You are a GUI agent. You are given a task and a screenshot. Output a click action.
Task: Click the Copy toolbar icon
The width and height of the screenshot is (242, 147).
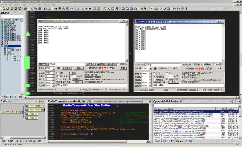[36, 9]
